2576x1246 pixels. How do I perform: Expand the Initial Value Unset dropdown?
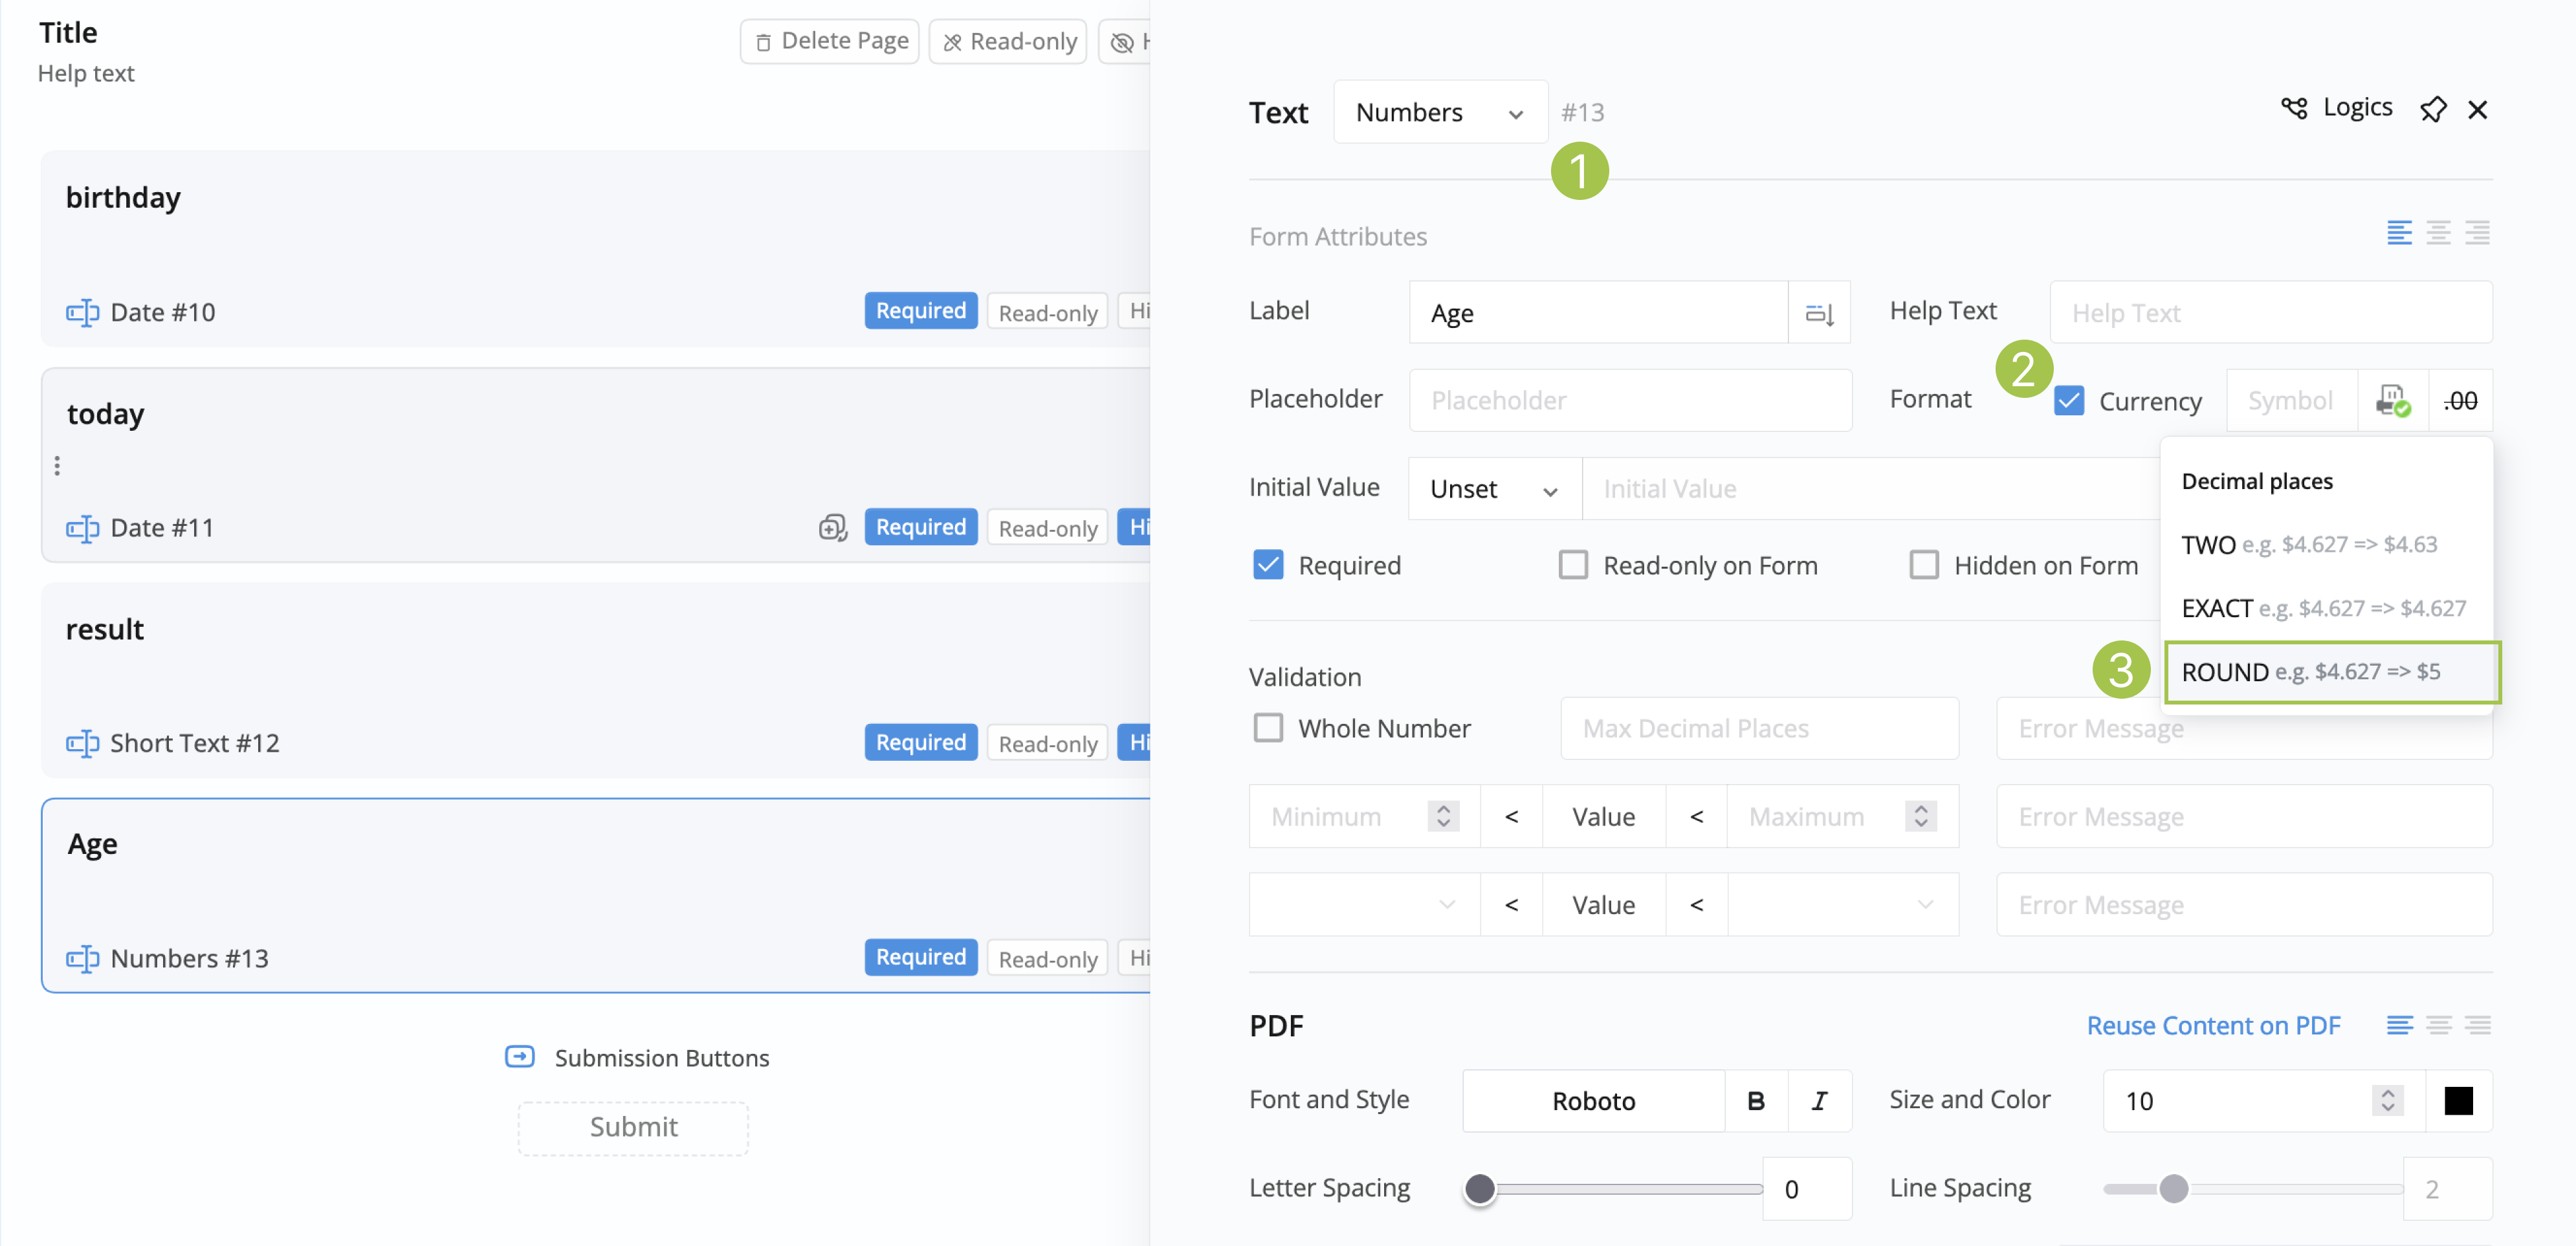point(1494,489)
